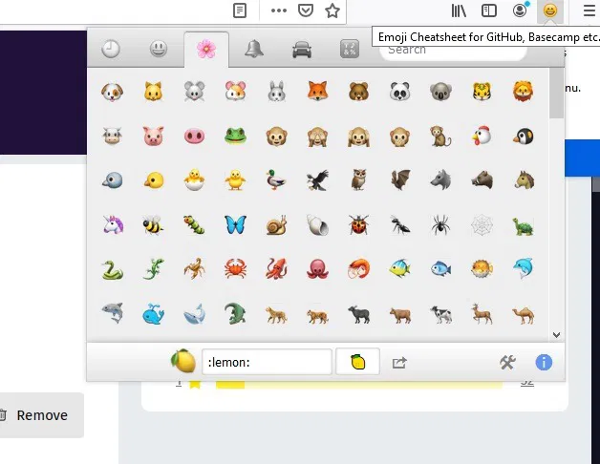This screenshot has width=600, height=464.
Task: Select the chicken emoji
Action: pos(482,136)
